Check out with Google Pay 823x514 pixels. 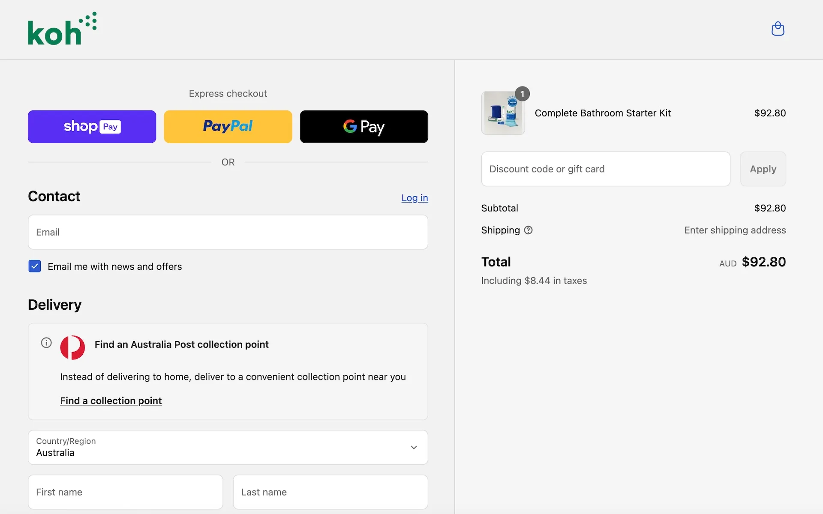pos(364,127)
